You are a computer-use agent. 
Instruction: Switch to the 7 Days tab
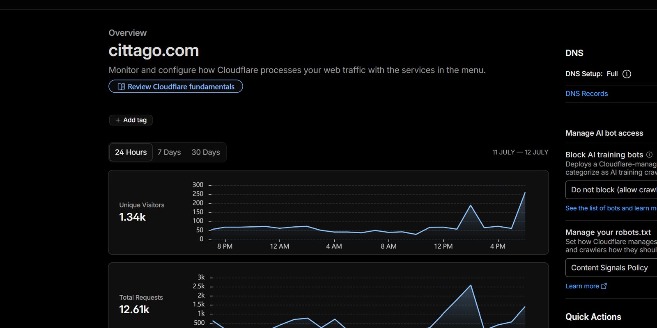(169, 152)
